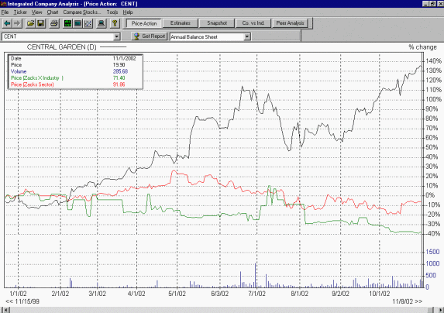The width and height of the screenshot is (444, 313).
Task: Click the line chart toolbar icon
Action: [88, 23]
